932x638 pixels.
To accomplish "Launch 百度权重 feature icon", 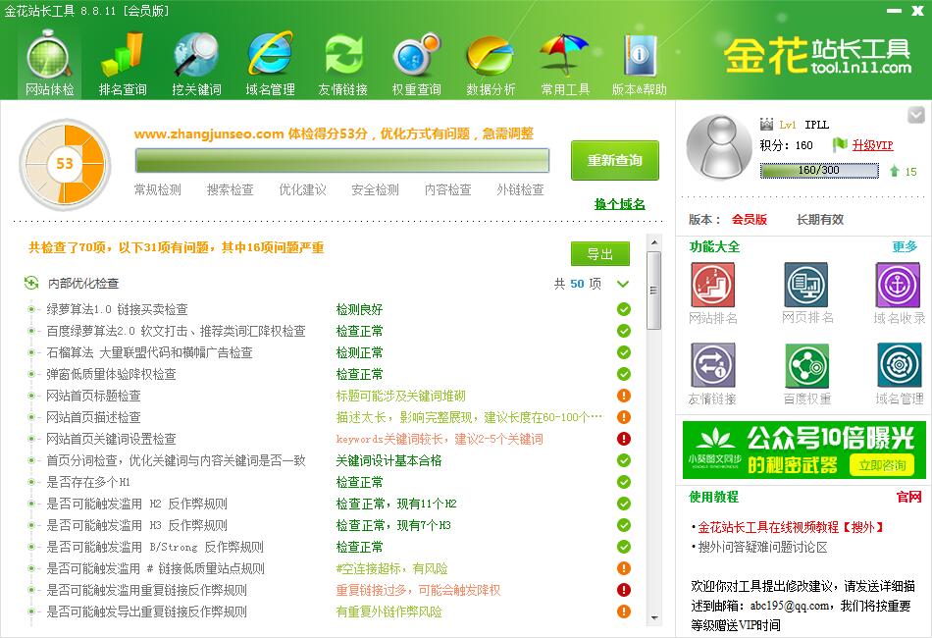I will [x=806, y=365].
